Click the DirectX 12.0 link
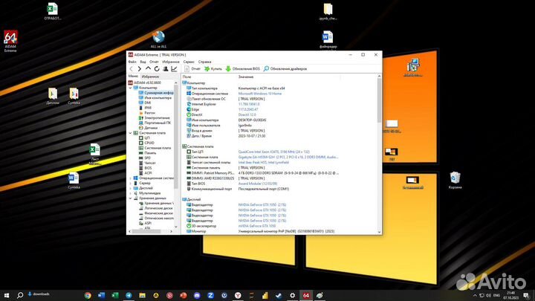 (247, 114)
